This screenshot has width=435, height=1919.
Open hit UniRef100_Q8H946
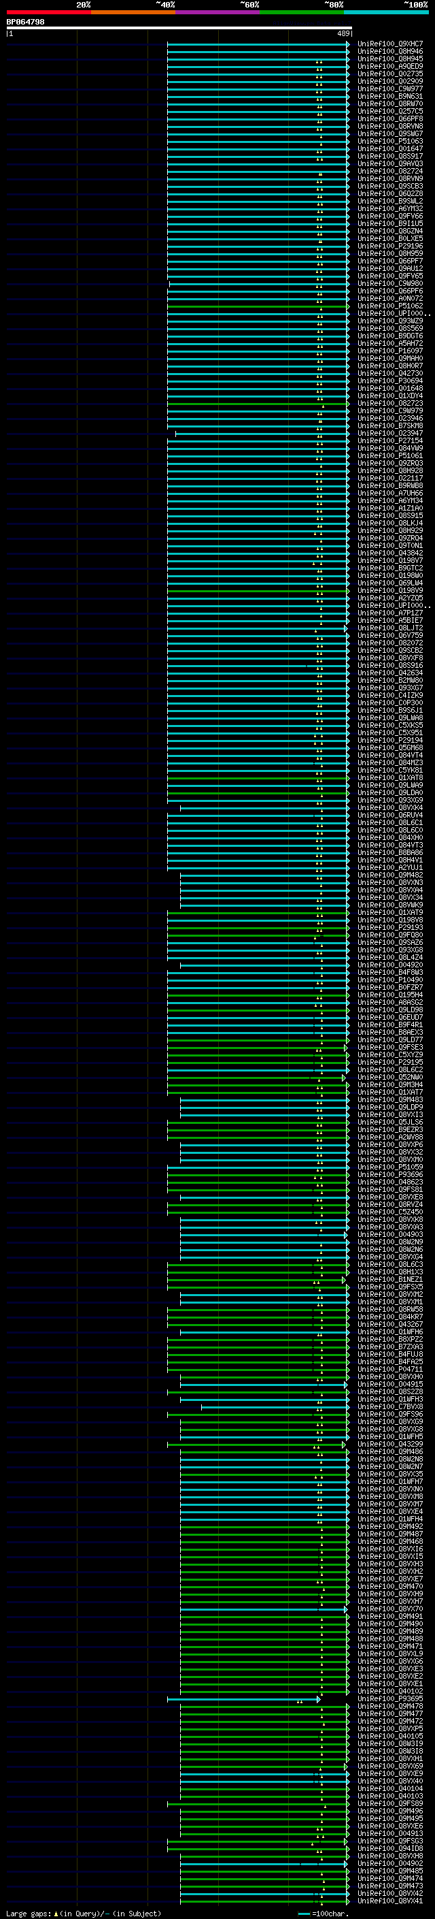[390, 52]
